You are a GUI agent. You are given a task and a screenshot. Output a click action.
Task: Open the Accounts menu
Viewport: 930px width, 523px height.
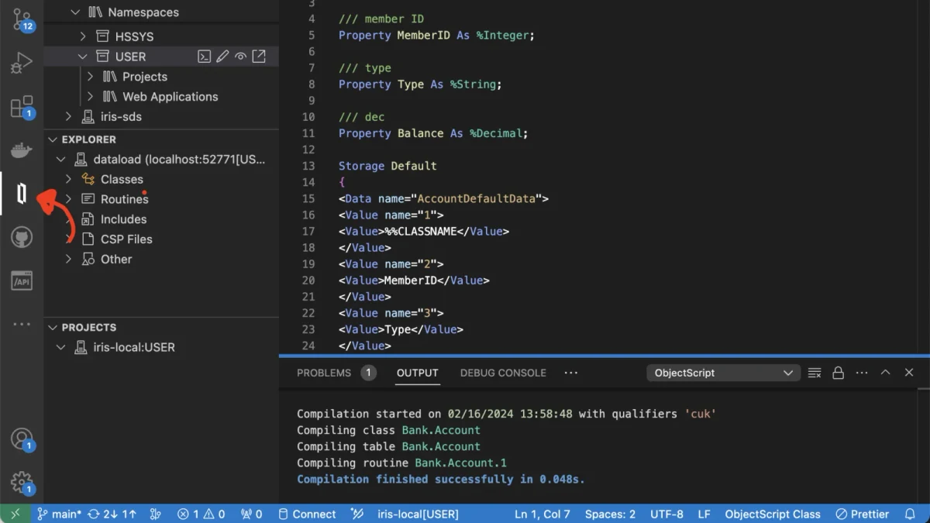coord(22,439)
